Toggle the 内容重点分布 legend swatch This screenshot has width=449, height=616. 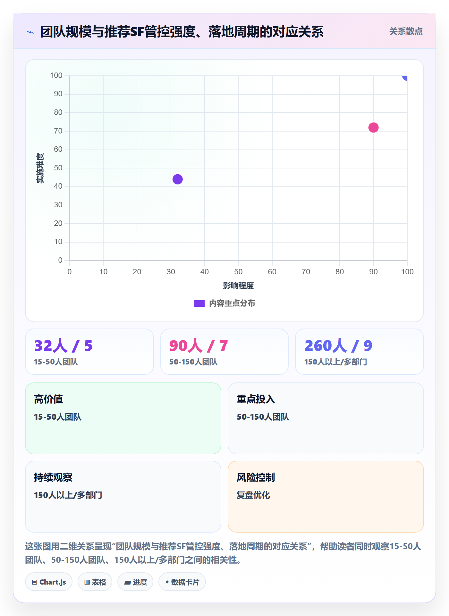pyautogui.click(x=199, y=304)
